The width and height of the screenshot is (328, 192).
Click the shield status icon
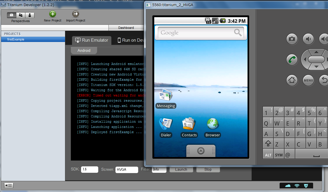click(306, 186)
